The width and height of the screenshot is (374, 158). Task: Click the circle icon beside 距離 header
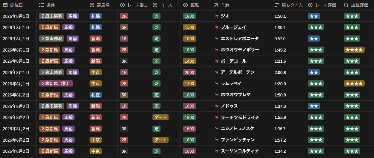(185, 5)
